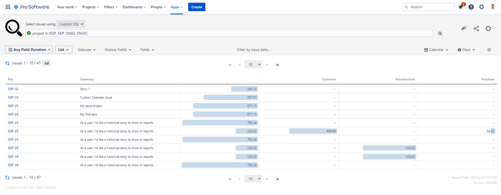Open report settings gear icon
This screenshot has height=195, width=501.
(488, 28)
